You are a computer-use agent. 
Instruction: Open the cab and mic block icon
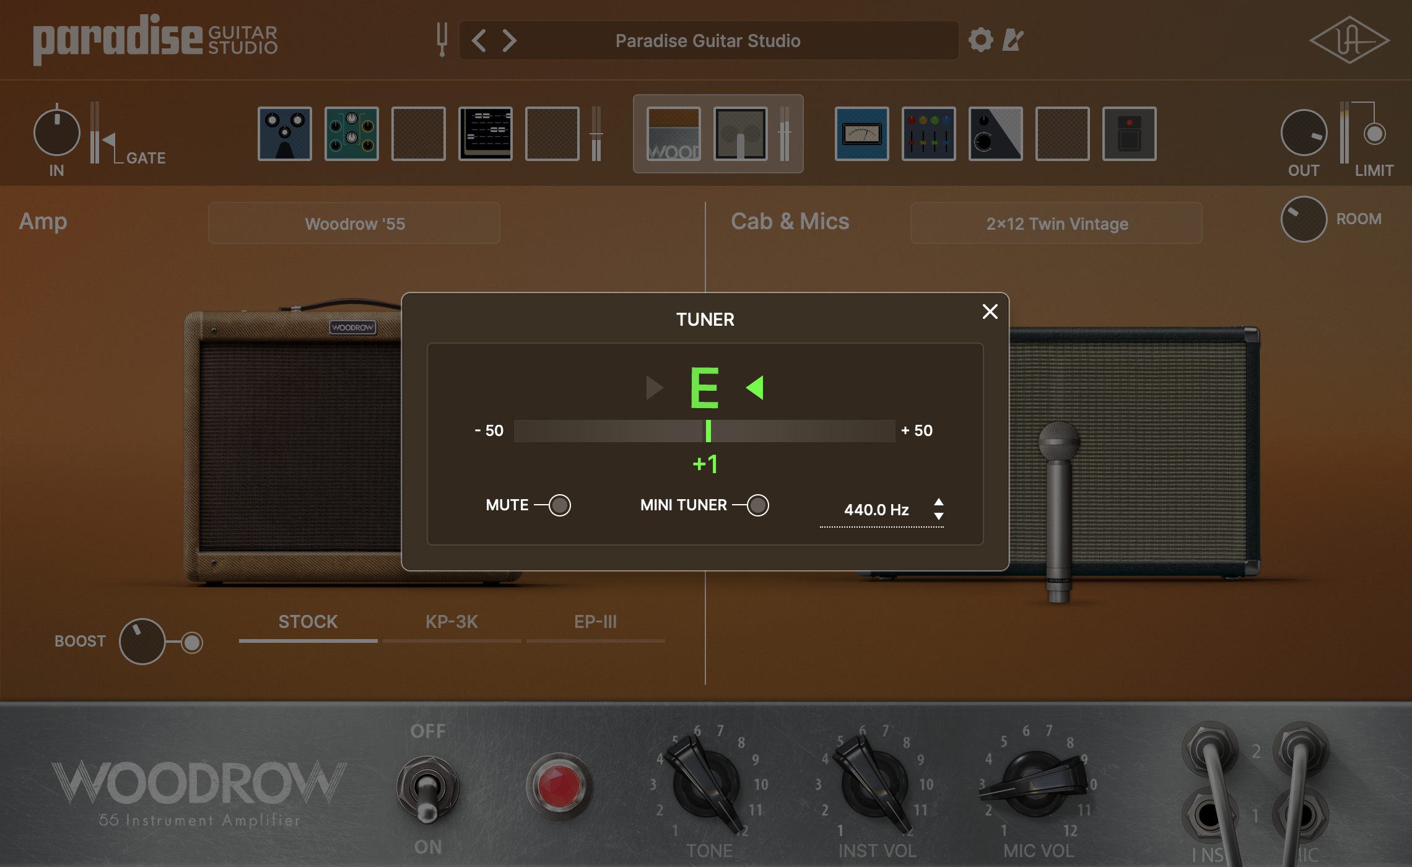(739, 134)
